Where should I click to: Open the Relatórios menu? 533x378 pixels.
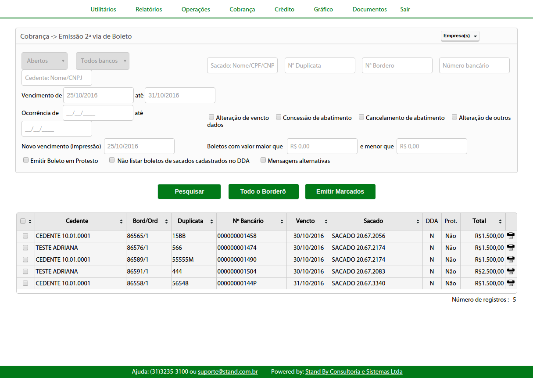click(149, 9)
